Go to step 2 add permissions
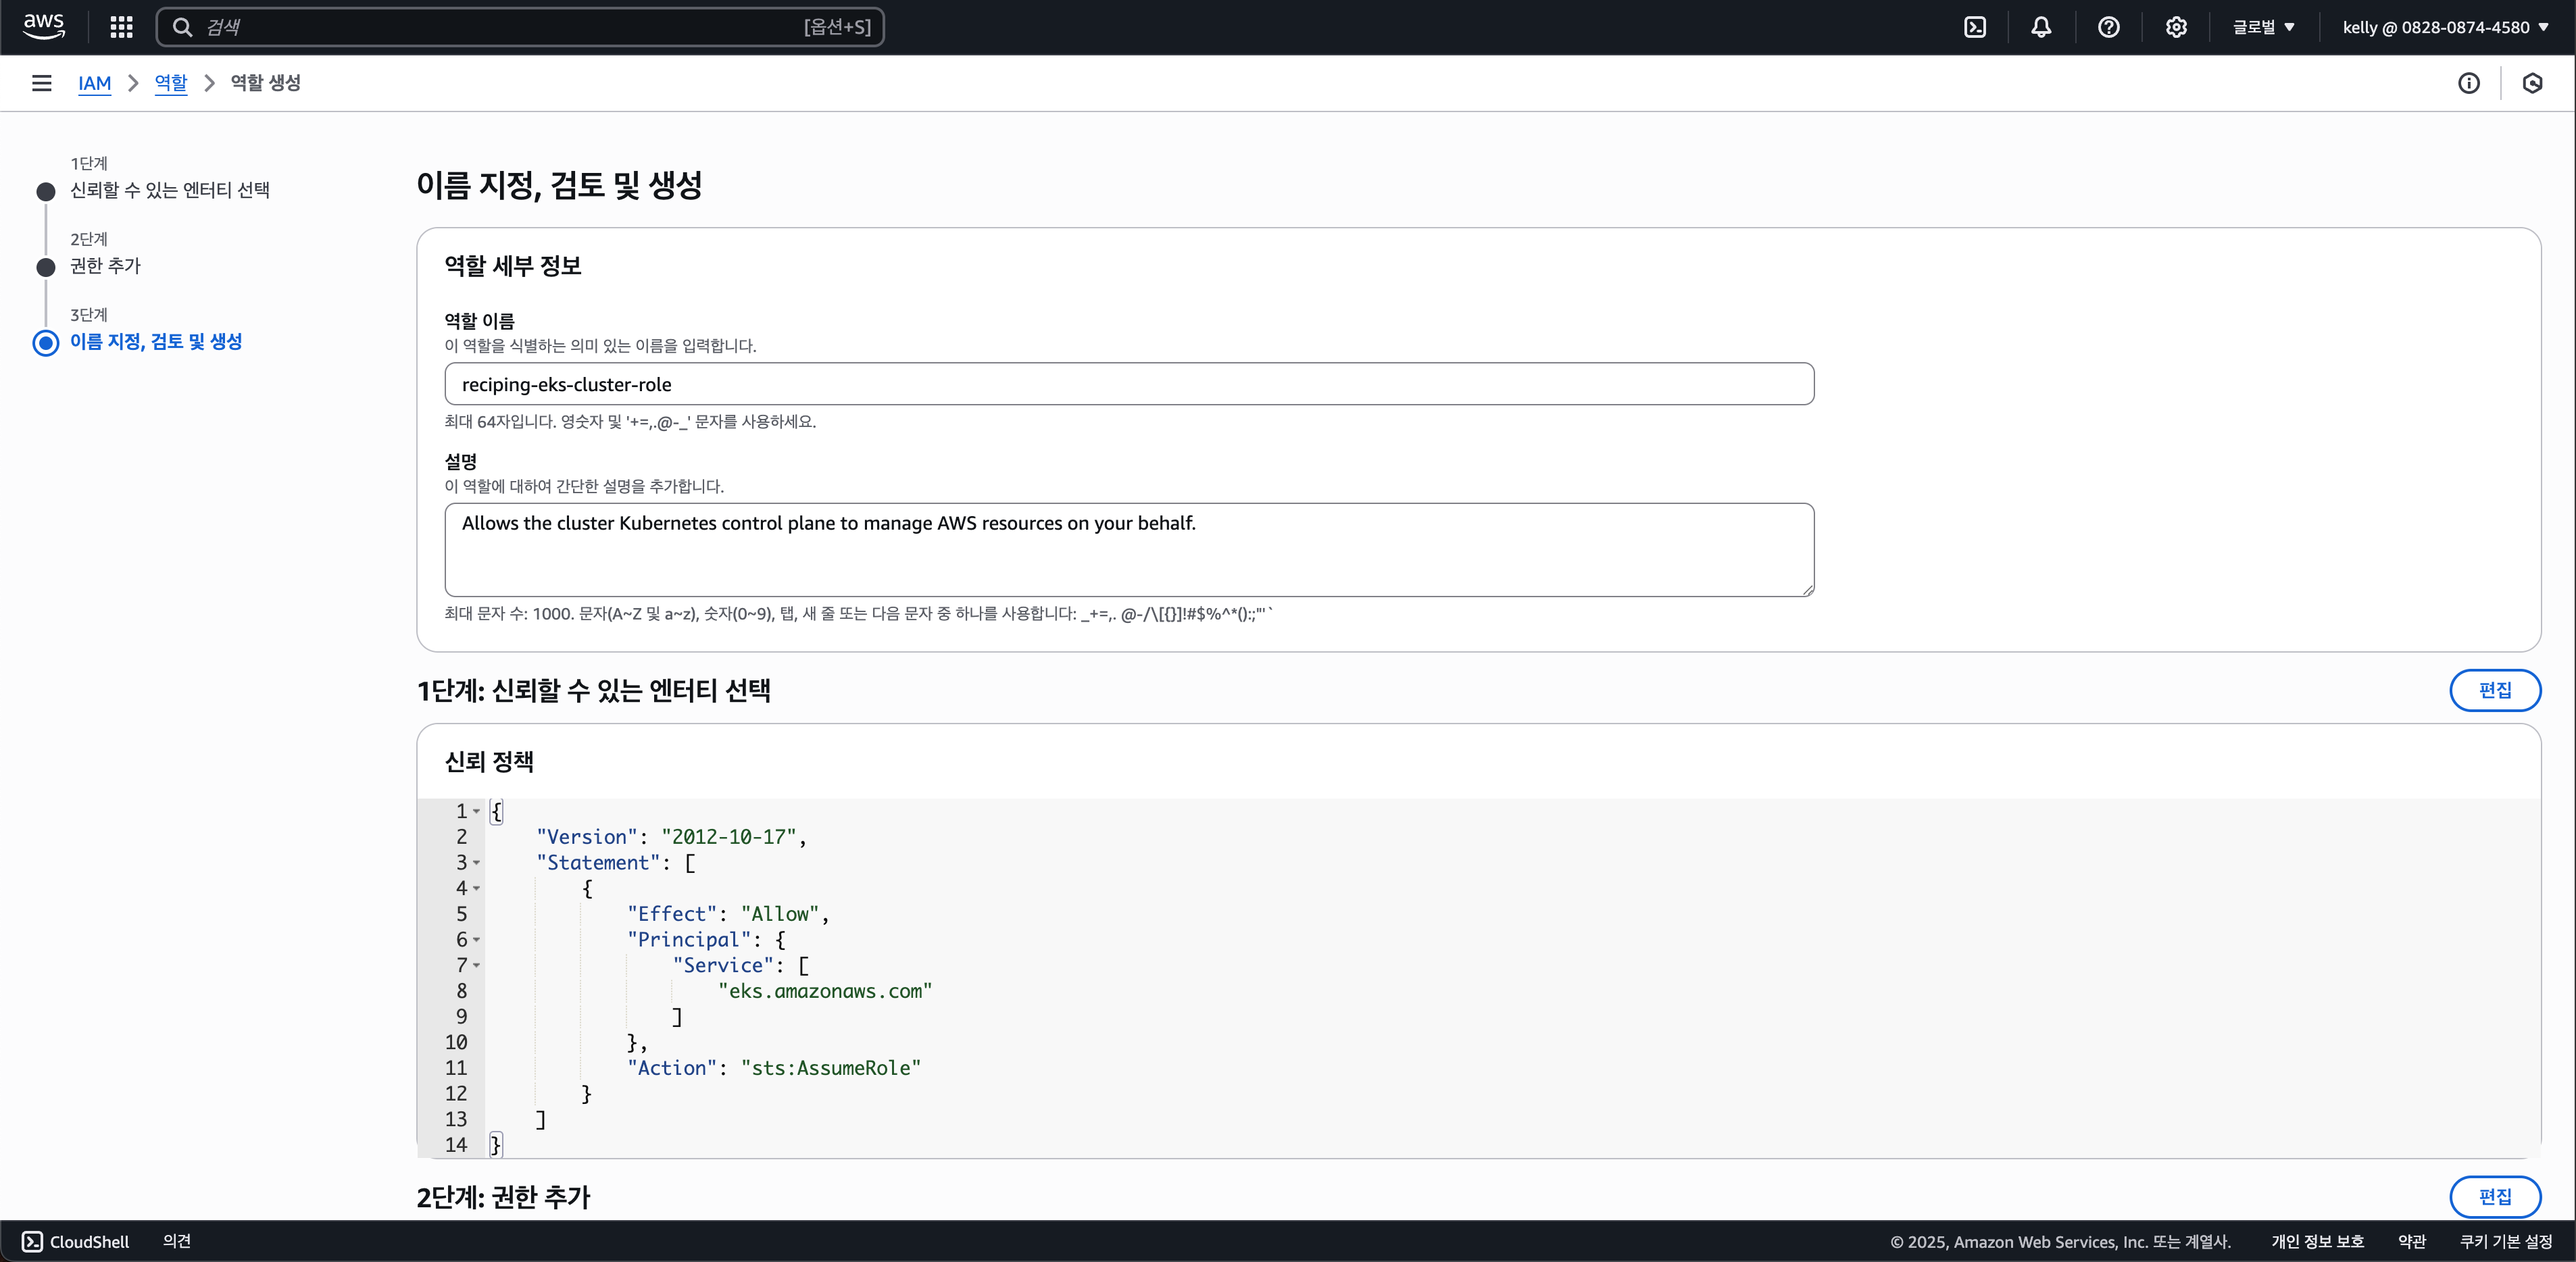Screen dimensions: 2576x1262 pos(105,266)
